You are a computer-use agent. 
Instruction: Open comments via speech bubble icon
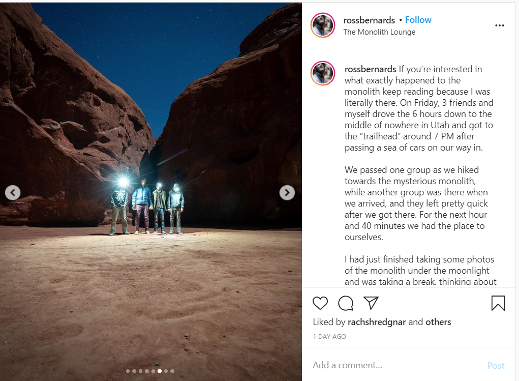point(346,303)
